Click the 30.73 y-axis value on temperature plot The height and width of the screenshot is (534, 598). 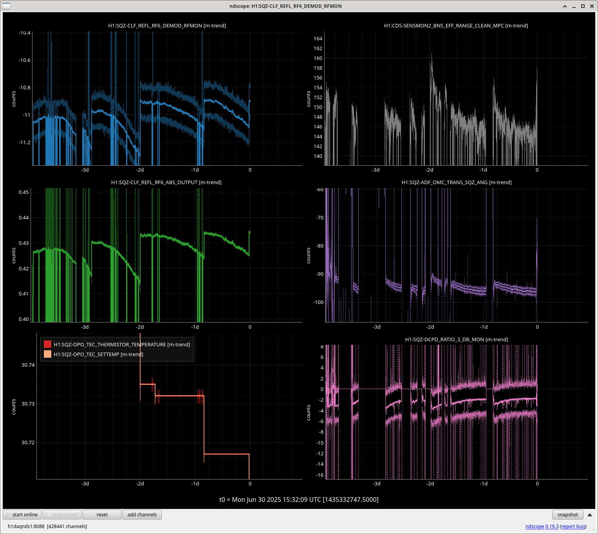28,404
